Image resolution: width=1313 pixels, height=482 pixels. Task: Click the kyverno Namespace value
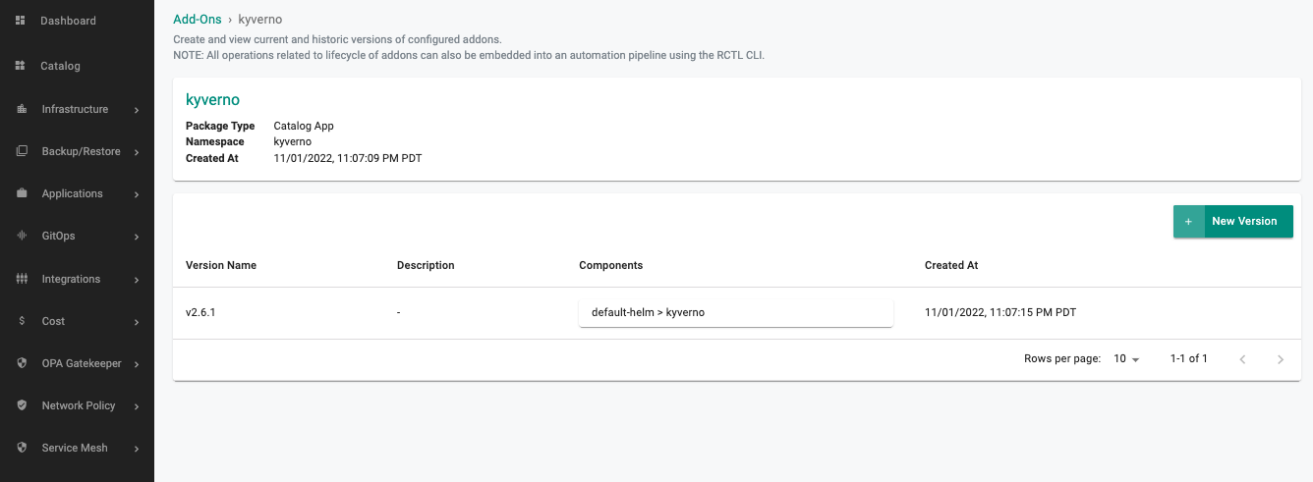click(292, 141)
